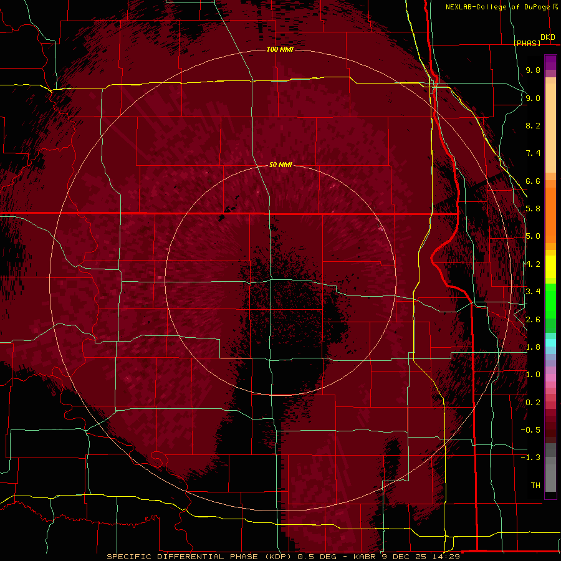Click the 5.8 value on the color scale
561x561 pixels.
pos(533,209)
